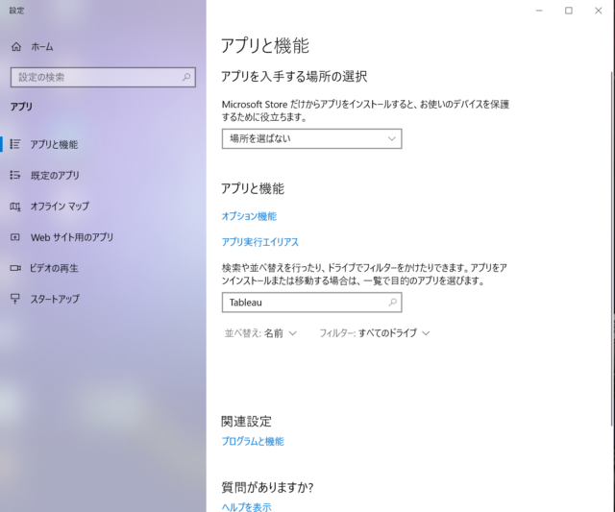
Task: Click the Home icon in sidebar
Action: [16, 47]
